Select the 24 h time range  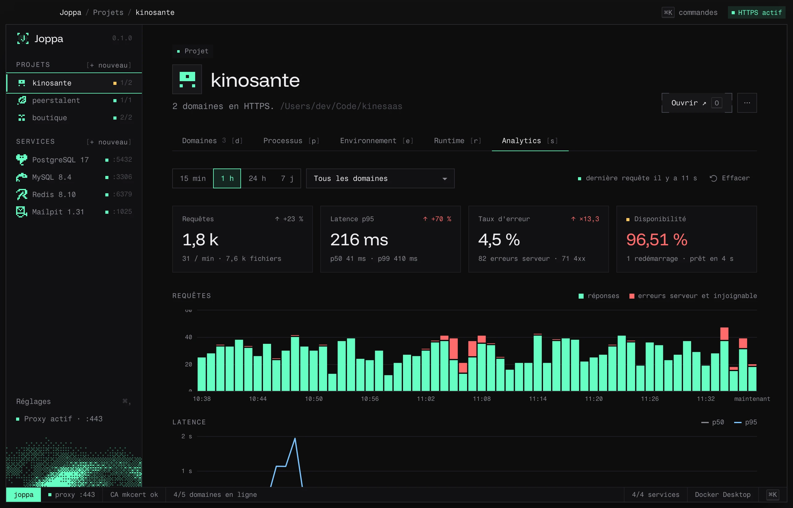coord(257,178)
